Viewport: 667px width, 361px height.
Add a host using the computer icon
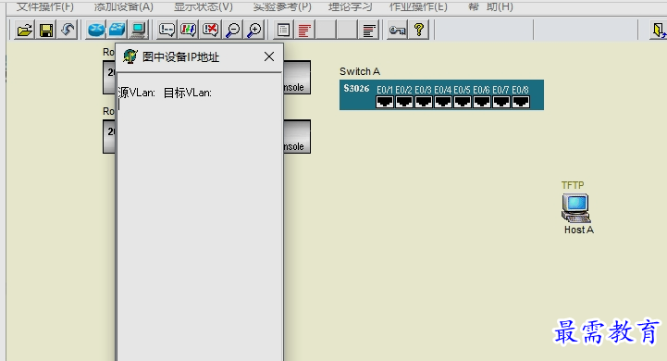pos(138,31)
